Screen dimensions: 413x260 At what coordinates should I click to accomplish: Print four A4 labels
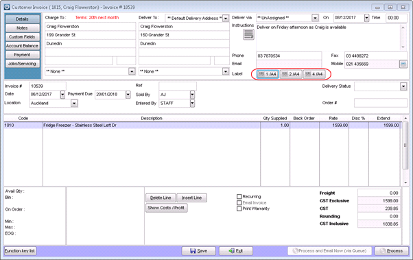click(x=314, y=74)
